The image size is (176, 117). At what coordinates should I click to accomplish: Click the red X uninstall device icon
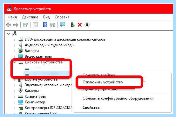(x=80, y=25)
